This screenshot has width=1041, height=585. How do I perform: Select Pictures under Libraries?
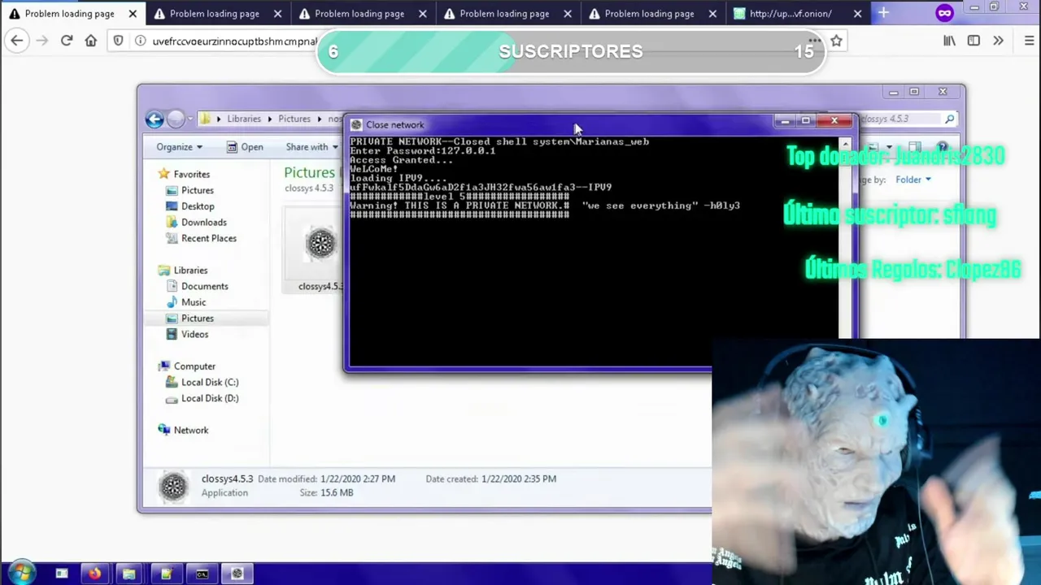click(x=198, y=318)
